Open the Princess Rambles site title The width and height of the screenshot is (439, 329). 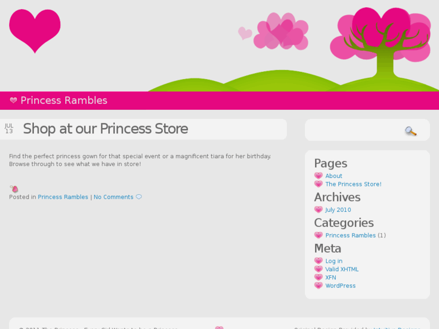point(64,101)
